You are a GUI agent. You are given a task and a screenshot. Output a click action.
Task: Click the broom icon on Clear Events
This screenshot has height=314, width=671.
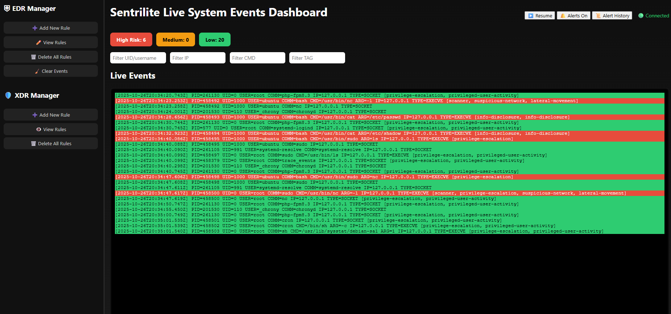pyautogui.click(x=37, y=71)
